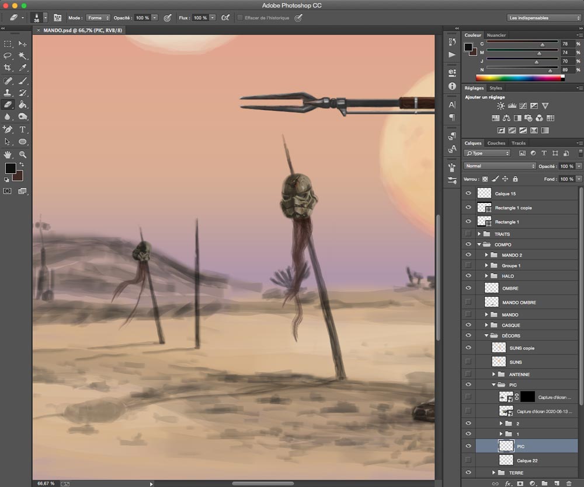Select the Crop tool
The height and width of the screenshot is (487, 584).
click(x=8, y=68)
